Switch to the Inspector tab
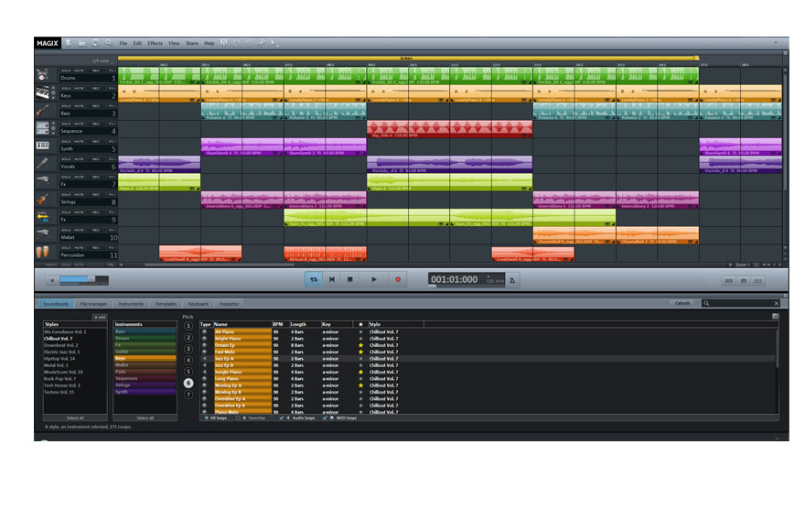805x531 pixels. pos(229,304)
